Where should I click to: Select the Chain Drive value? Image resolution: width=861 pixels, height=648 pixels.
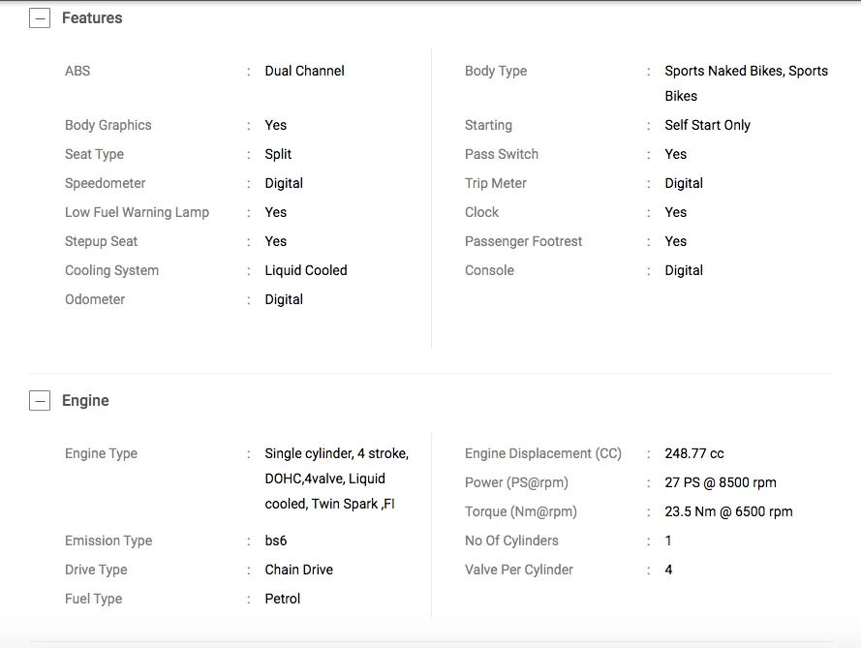click(298, 570)
